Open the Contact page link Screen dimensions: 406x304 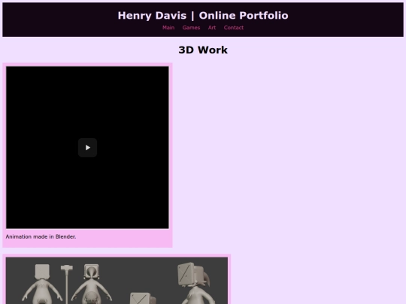click(234, 28)
